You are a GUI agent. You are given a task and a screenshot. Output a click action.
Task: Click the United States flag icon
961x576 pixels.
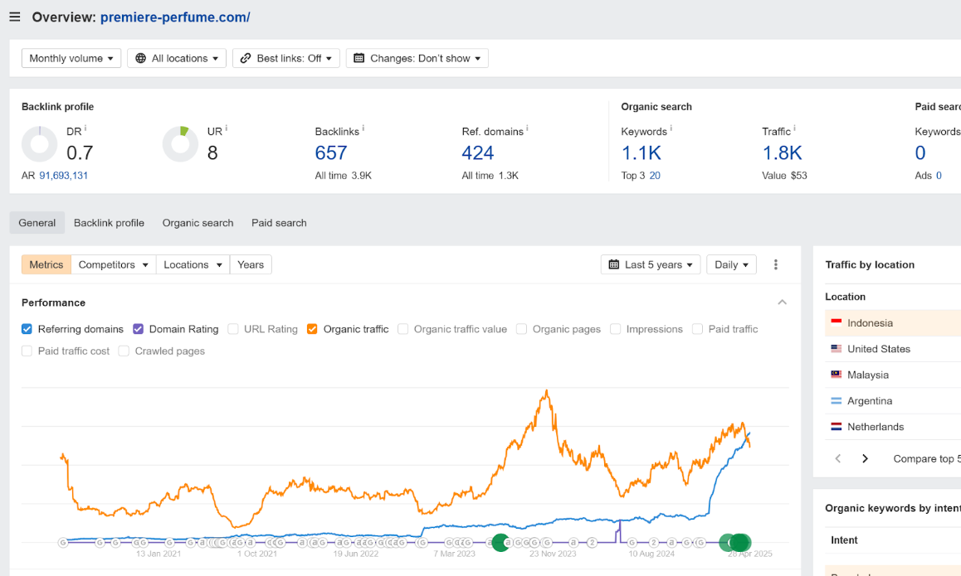(836, 349)
